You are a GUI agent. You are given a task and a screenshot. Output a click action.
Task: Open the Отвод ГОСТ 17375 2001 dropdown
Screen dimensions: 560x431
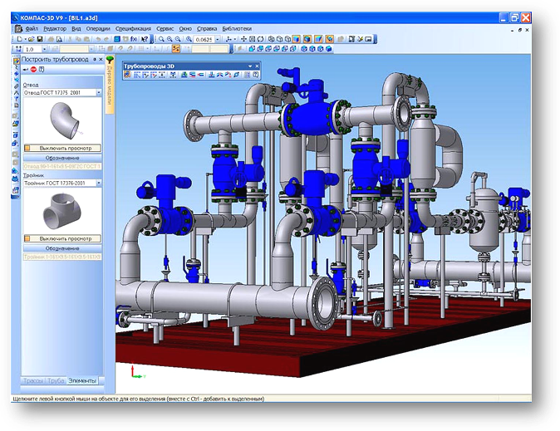click(99, 92)
